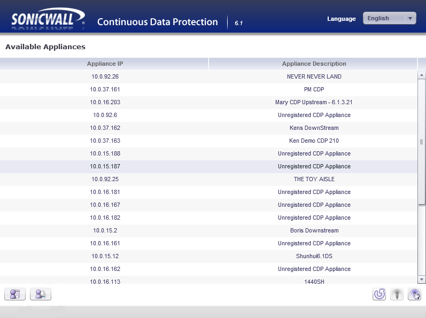
Task: Select appliance 10.0.37.161 PM CDP
Action: pos(208,89)
